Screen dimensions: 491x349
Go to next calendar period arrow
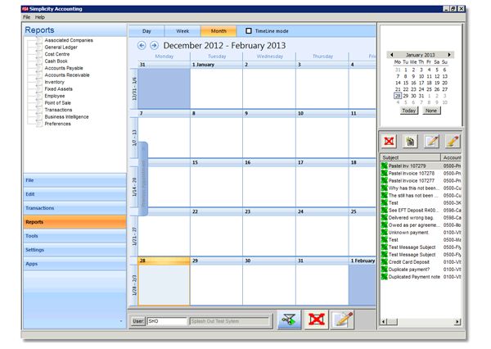[154, 45]
